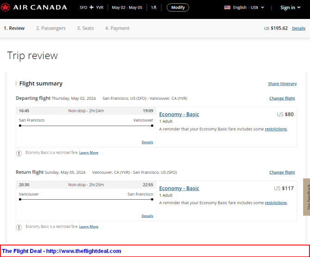
Task: Click restrictions link in departing fare reminder
Action: click(x=276, y=129)
